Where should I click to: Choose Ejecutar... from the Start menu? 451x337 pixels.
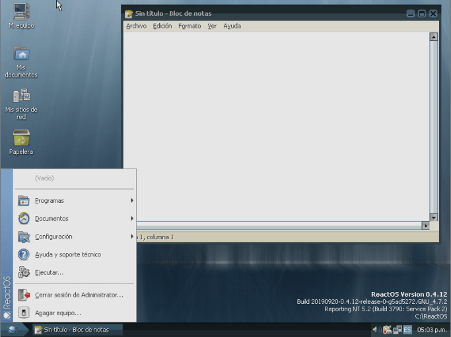75,272
